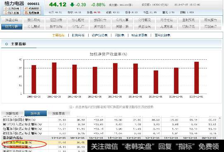This screenshot has width=224, height=152.
Task: Click the 09-12-31 column header
Action: (209, 138)
